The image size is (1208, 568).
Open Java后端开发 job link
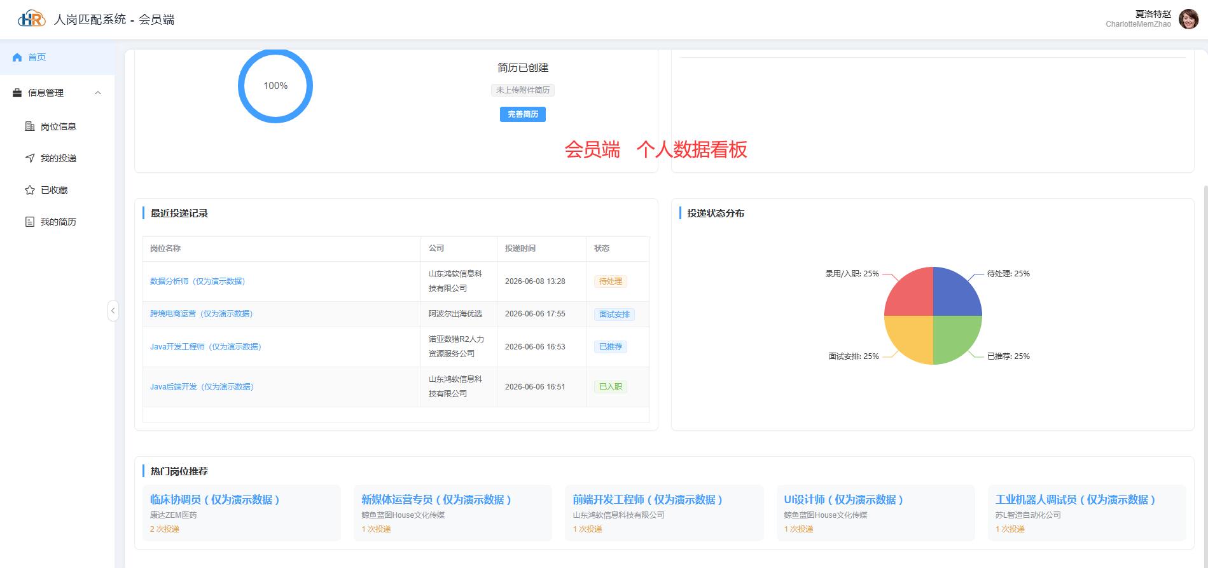(x=202, y=387)
